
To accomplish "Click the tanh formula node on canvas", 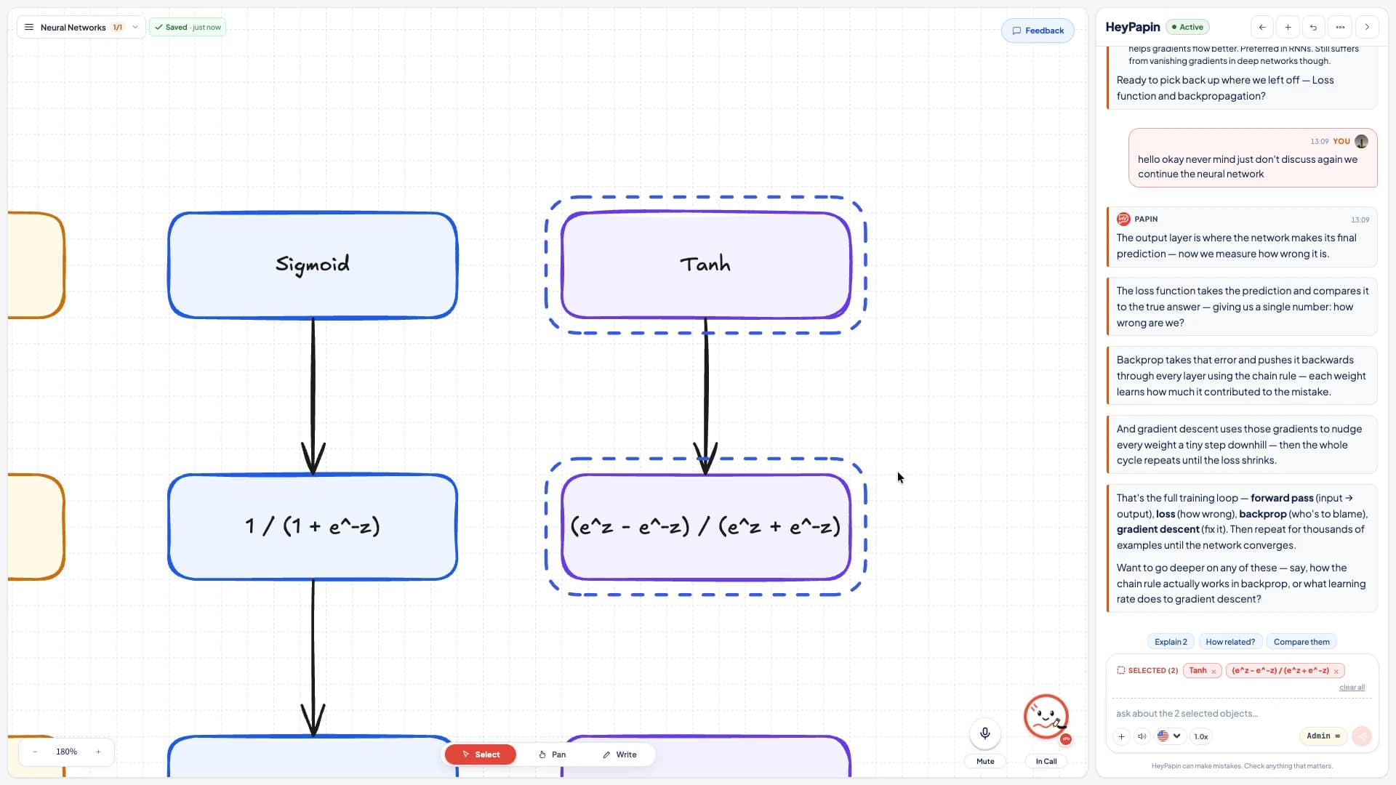I will coord(705,527).
